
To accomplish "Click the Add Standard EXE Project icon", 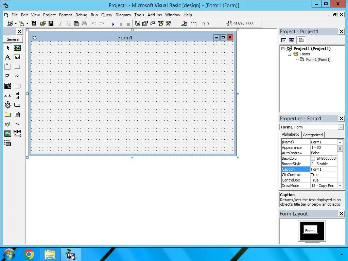I will 10,23.
